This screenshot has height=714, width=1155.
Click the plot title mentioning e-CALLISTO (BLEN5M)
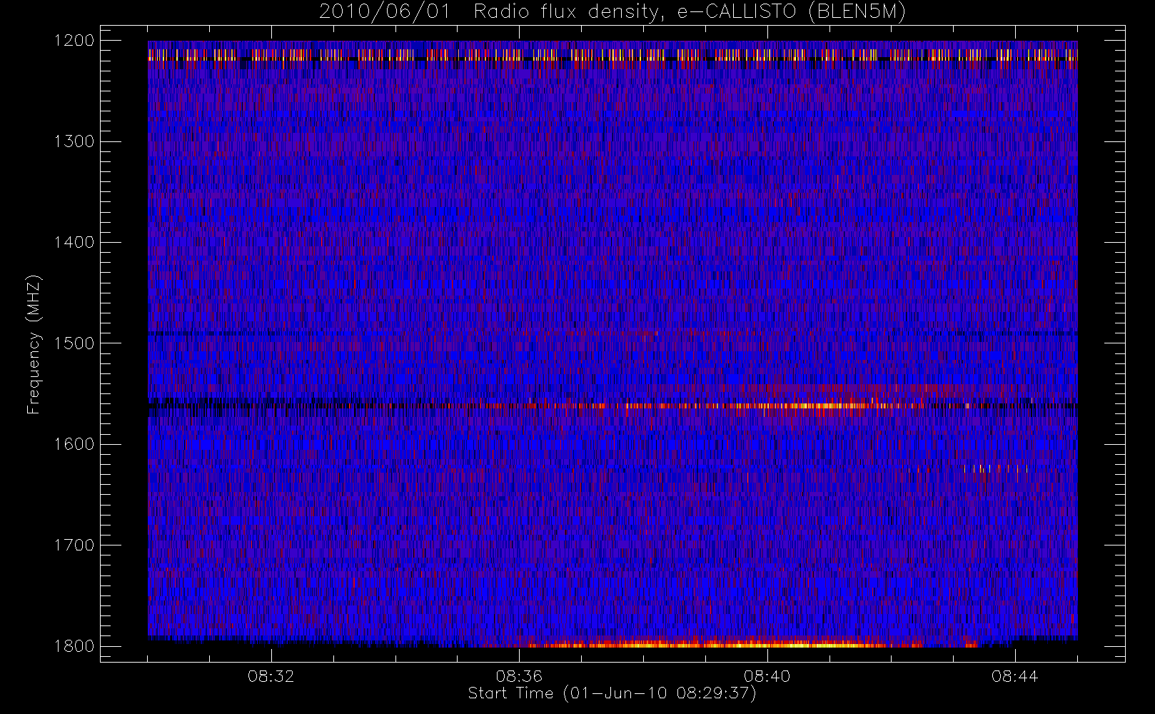(612, 12)
